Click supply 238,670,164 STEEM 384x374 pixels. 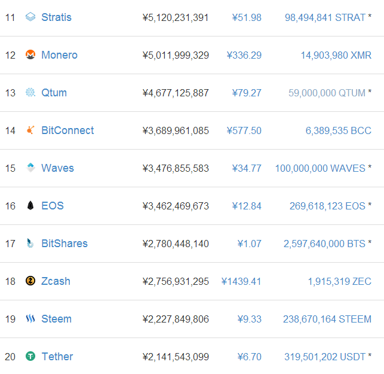tap(327, 320)
